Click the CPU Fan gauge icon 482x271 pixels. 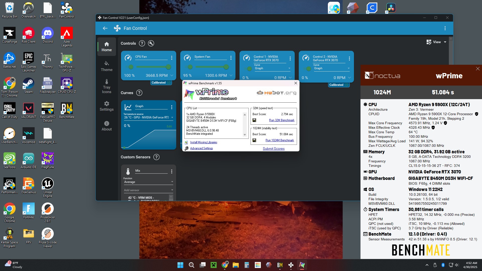click(128, 58)
